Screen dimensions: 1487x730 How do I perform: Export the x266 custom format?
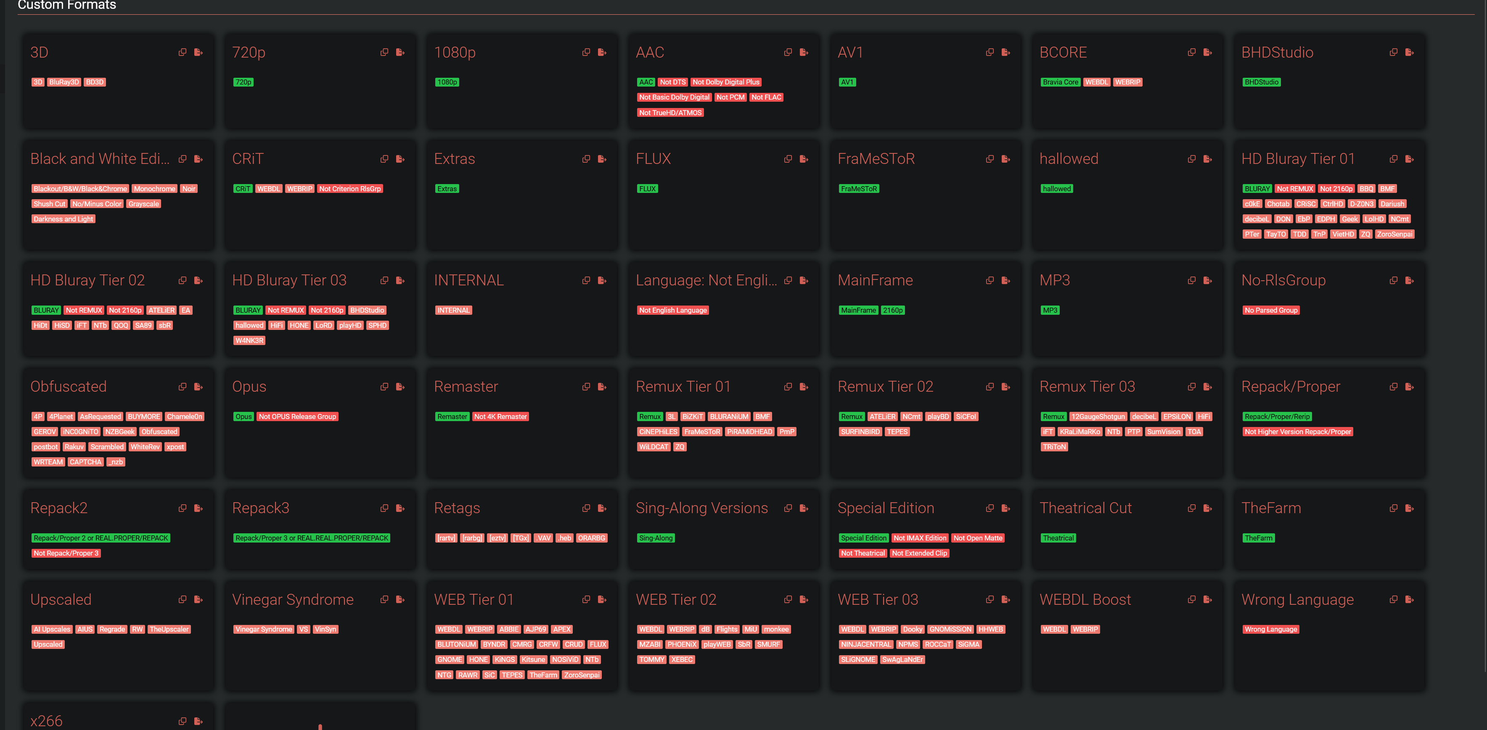[x=198, y=721]
